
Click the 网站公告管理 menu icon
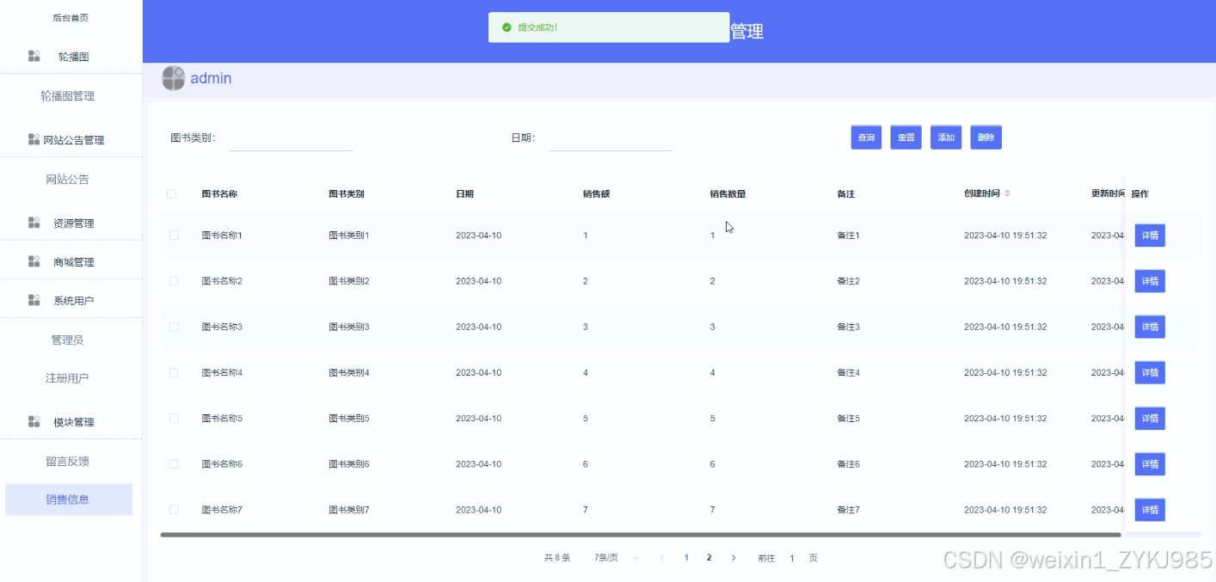pyautogui.click(x=34, y=139)
